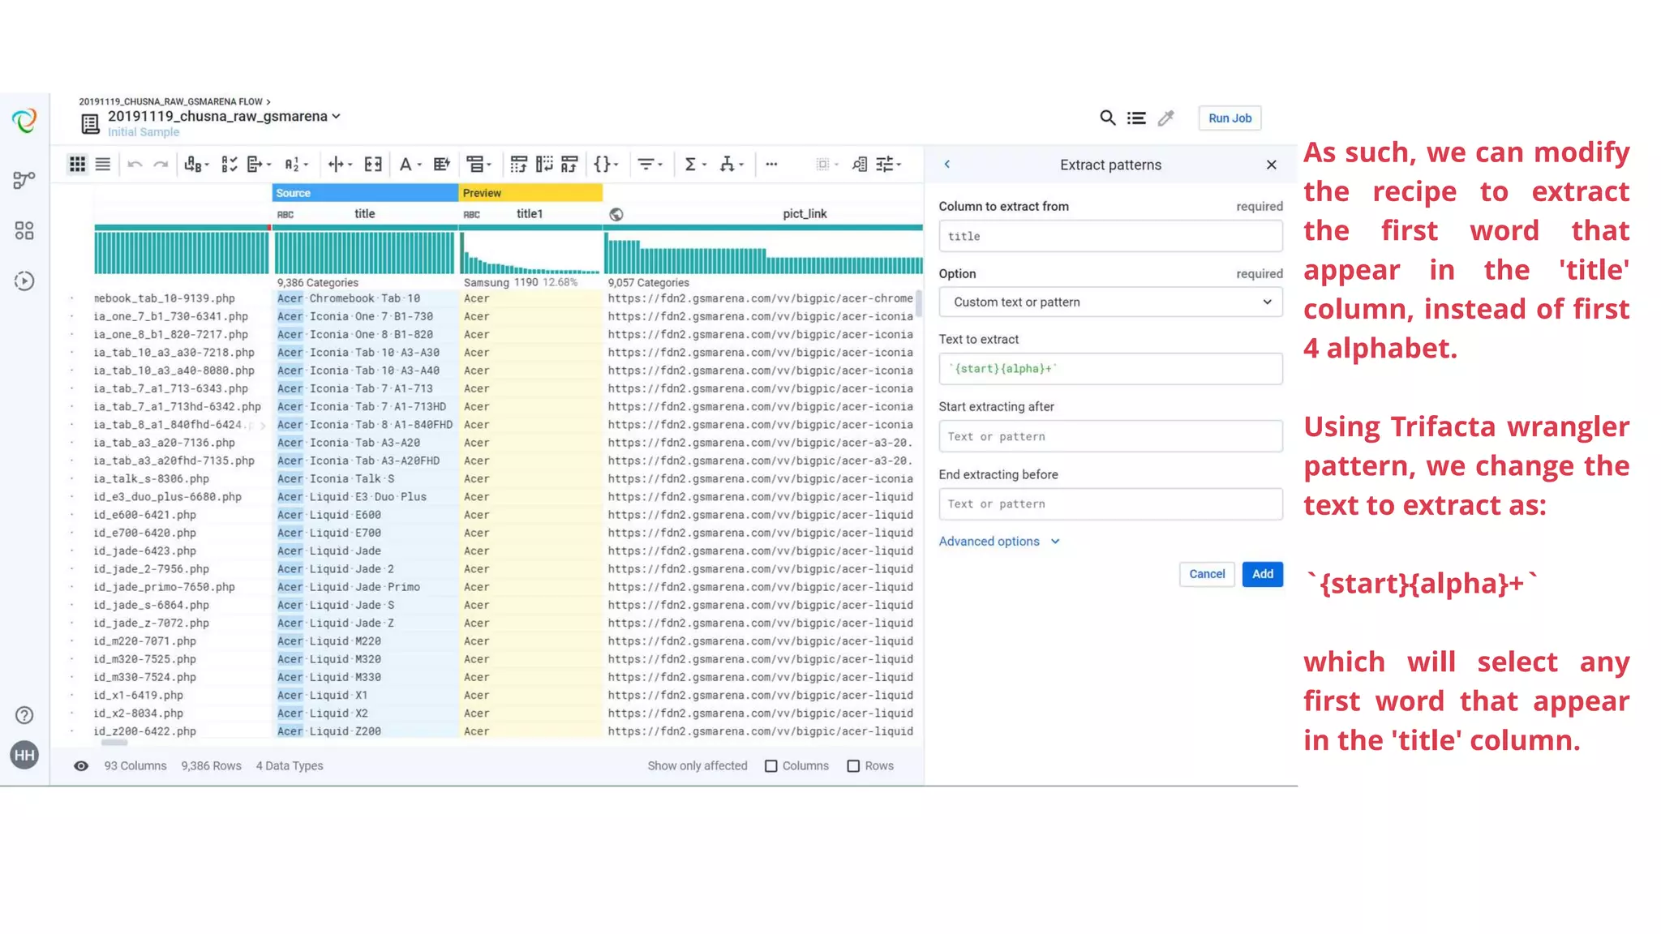Click the Add button
The width and height of the screenshot is (1661, 934).
click(x=1262, y=574)
